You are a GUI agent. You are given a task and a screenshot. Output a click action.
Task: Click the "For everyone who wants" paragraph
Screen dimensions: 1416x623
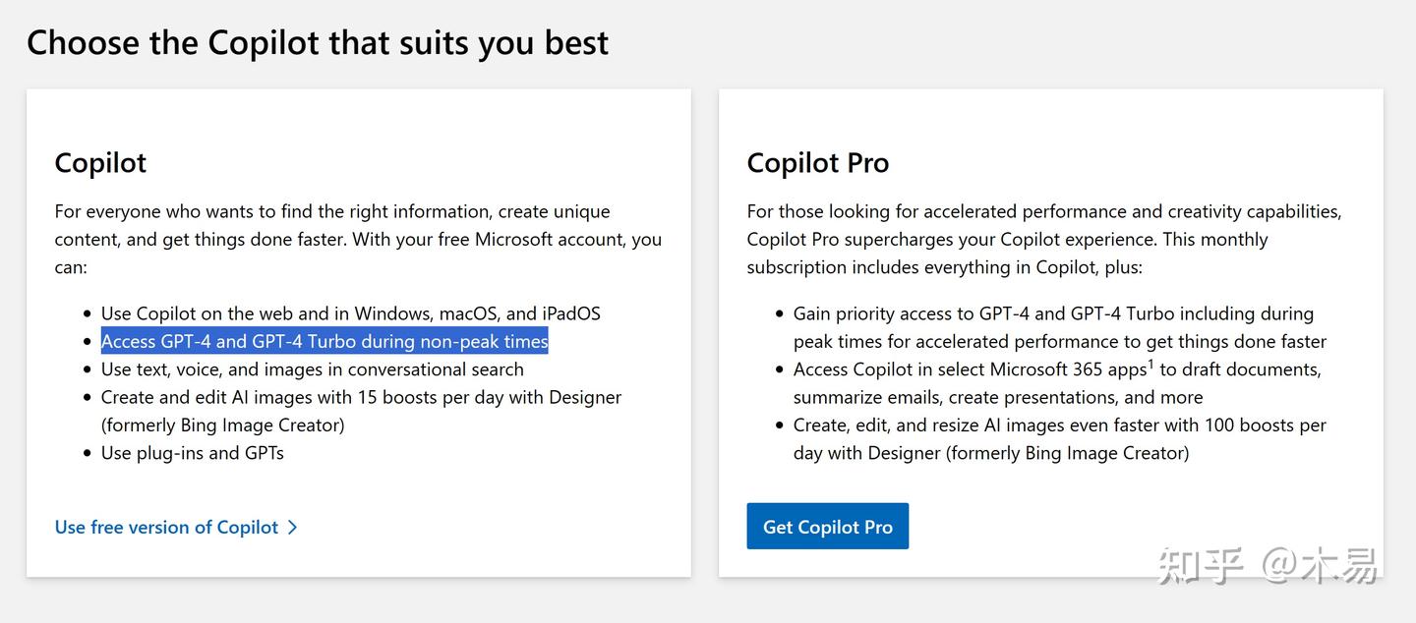(x=358, y=239)
